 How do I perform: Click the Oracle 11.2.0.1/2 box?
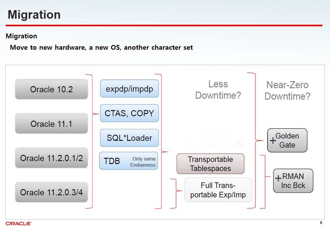[51, 158]
